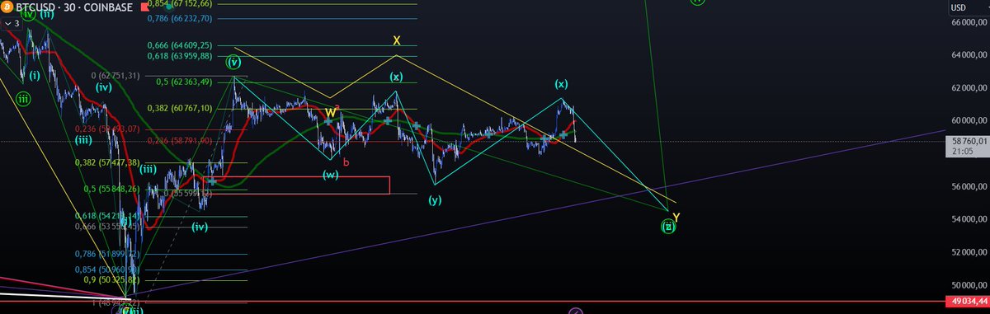Select the cyan (w) wave label

click(330, 174)
